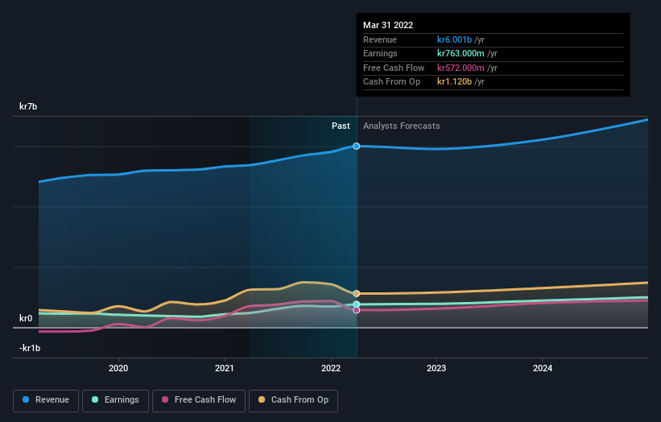This screenshot has height=422, width=661.
Task: Click the Analysts Forecasts label
Action: (x=401, y=126)
